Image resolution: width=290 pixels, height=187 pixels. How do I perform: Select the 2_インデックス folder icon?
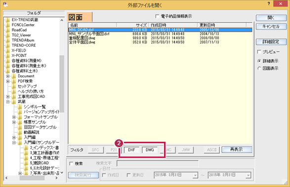(x=26, y=148)
